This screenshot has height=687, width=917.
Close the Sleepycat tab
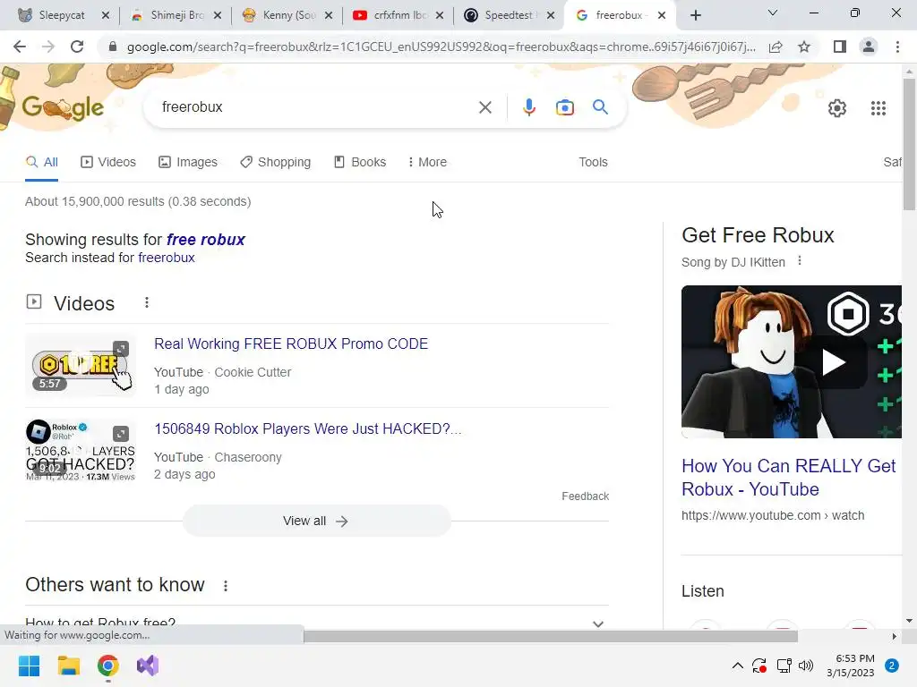click(x=106, y=16)
